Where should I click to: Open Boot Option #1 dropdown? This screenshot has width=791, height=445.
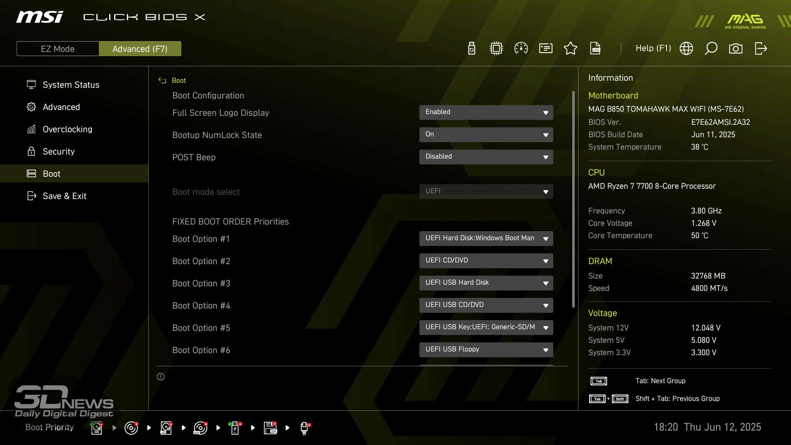pyautogui.click(x=486, y=239)
